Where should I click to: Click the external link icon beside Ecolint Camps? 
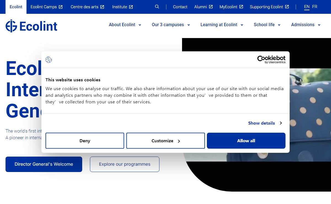(x=61, y=7)
